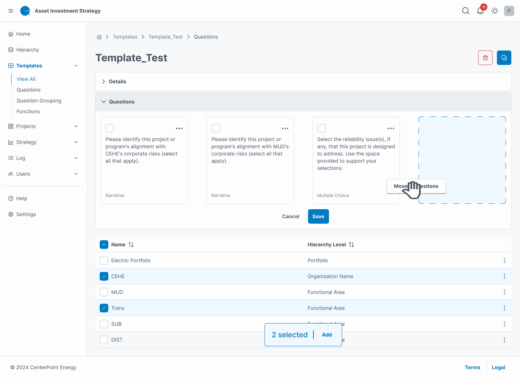Select checkbox on reliability issues card
Image resolution: width=520 pixels, height=378 pixels.
tap(321, 128)
